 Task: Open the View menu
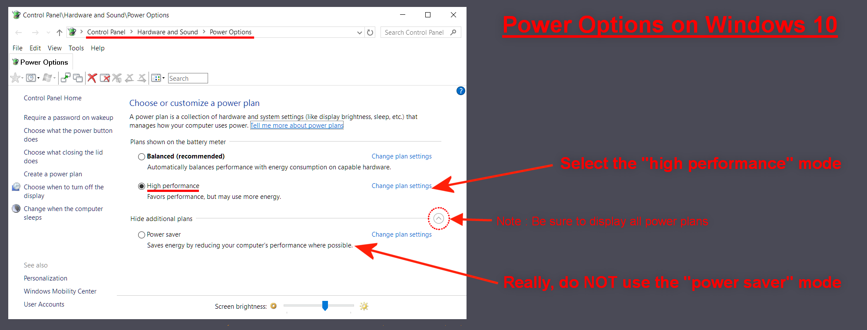coord(55,48)
